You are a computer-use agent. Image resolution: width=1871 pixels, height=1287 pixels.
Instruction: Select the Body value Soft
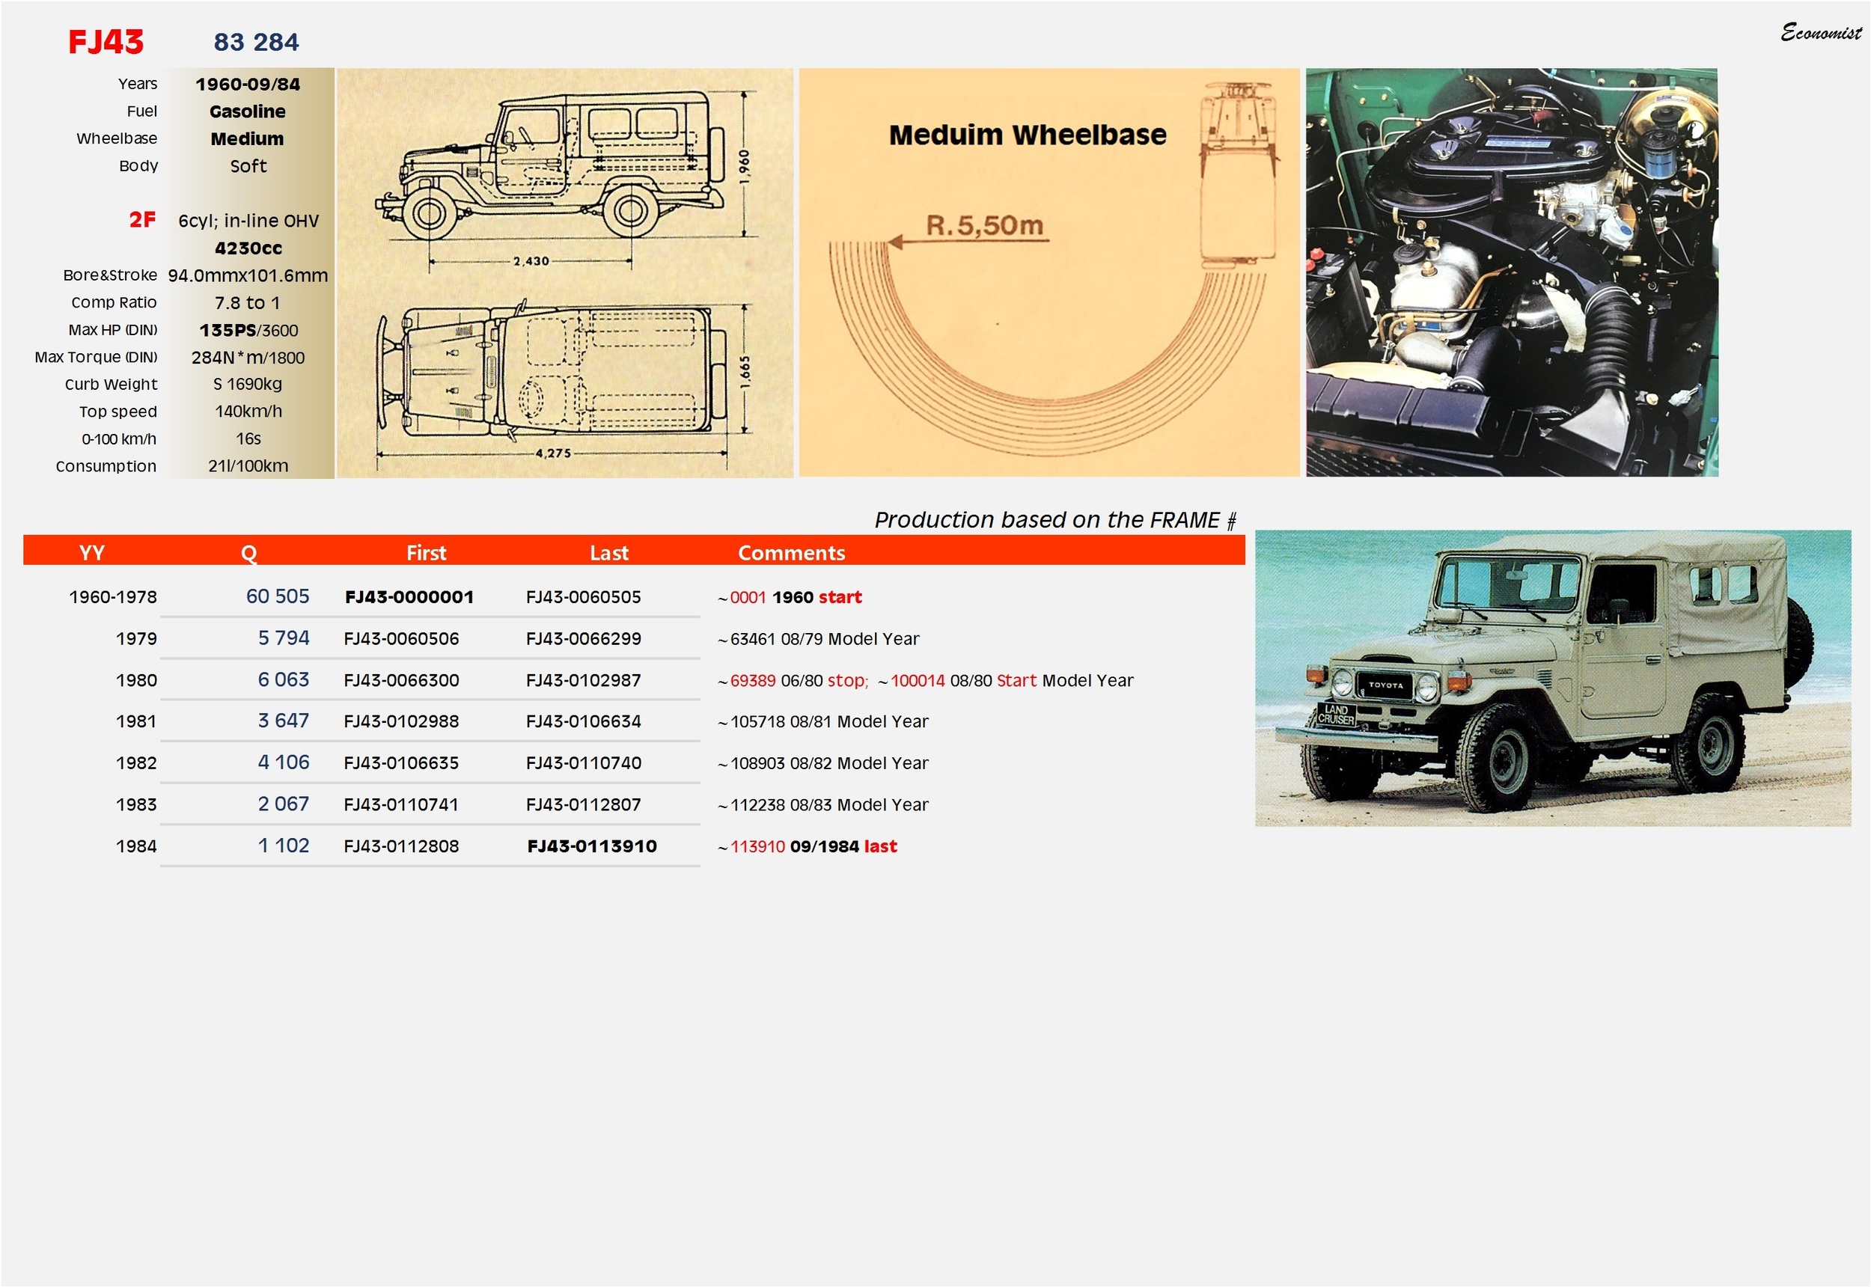point(248,166)
